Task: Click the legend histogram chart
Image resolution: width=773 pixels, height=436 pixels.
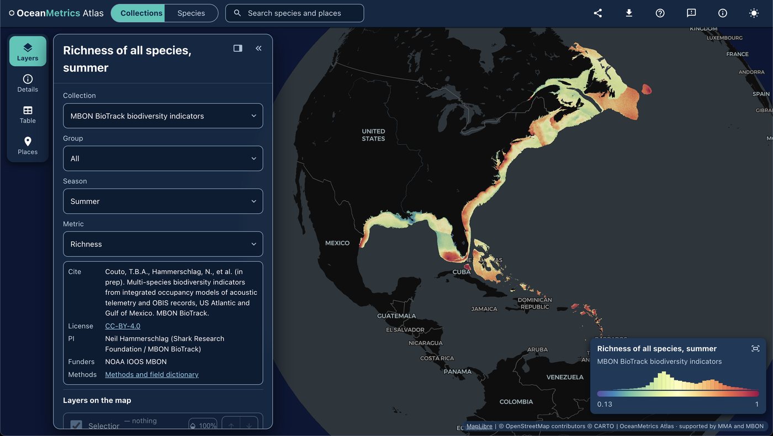Action: point(678,381)
